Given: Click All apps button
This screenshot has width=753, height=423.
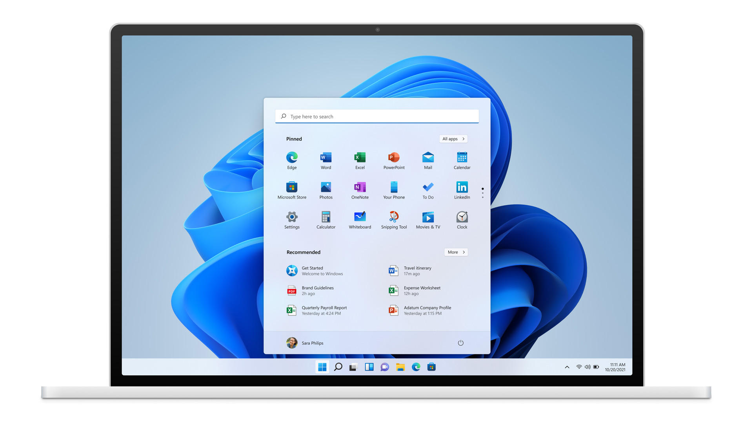Looking at the screenshot, I should [453, 138].
